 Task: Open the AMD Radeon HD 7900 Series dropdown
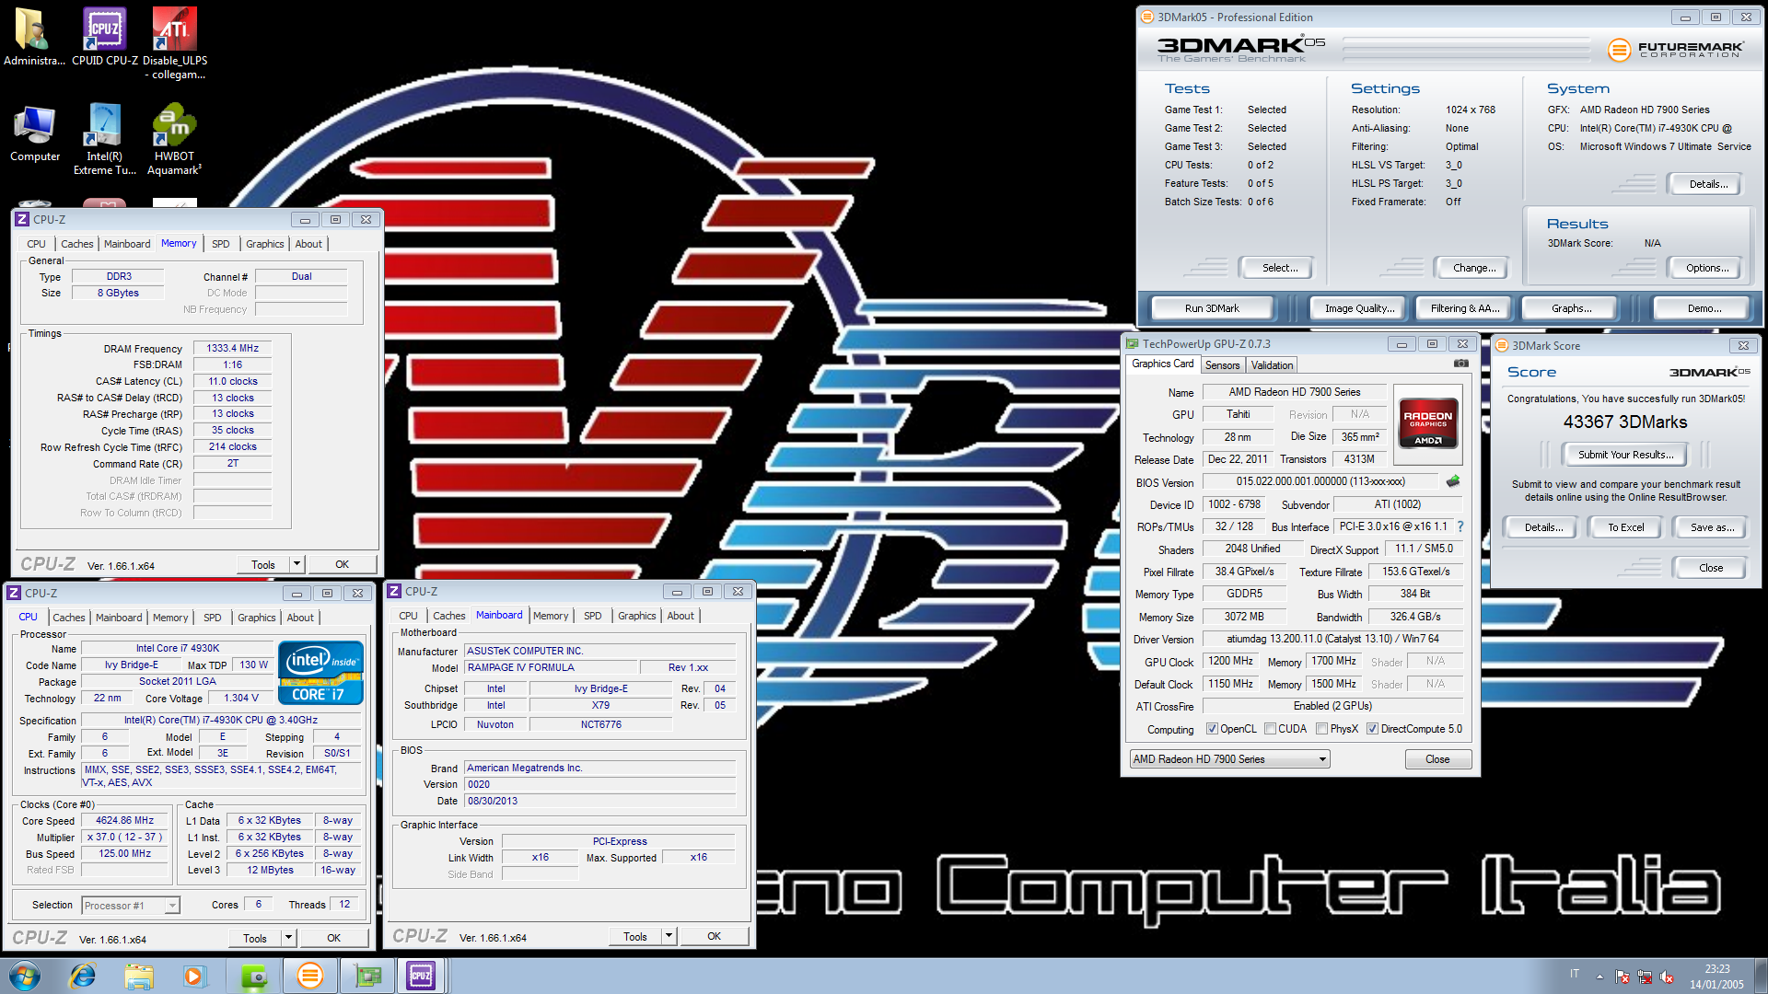tap(1229, 759)
